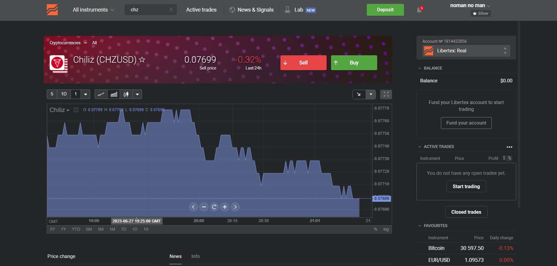Image resolution: width=557 pixels, height=266 pixels.
Task: Toggle percent scale on chart
Action: tap(375, 229)
